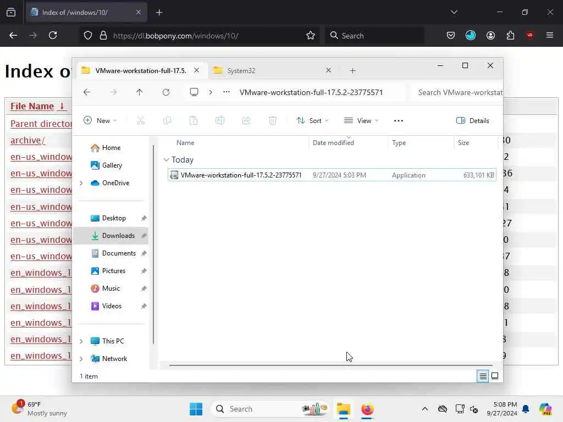Open the Parent directory link in Firefox
This screenshot has width=563, height=422.
pos(41,124)
